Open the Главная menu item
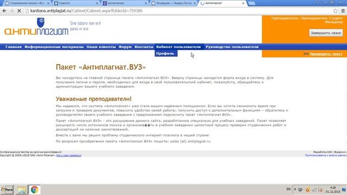This screenshot has height=195, width=347. pos(14,47)
